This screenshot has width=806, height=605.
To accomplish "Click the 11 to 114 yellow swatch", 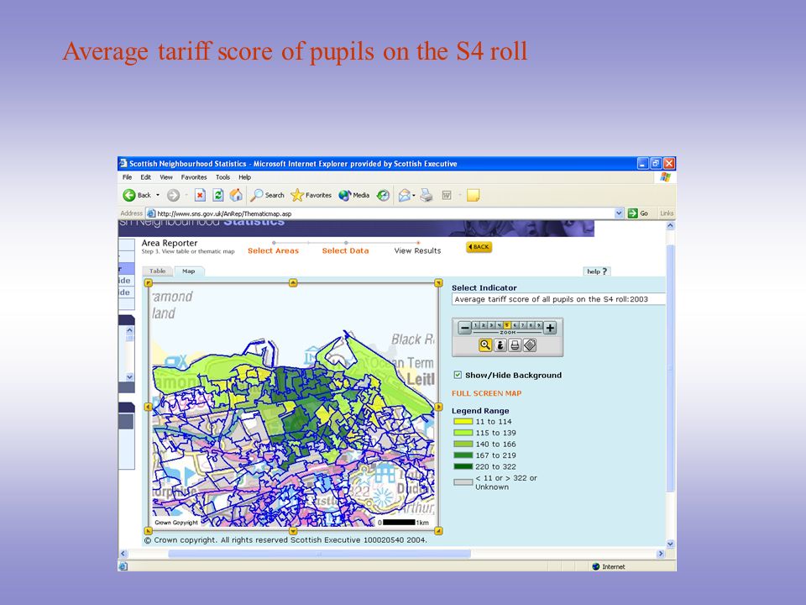I will click(x=463, y=421).
